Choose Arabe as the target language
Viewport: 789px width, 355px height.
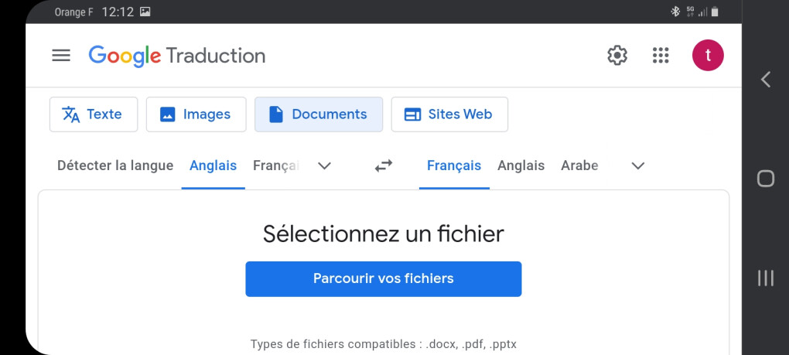(579, 166)
